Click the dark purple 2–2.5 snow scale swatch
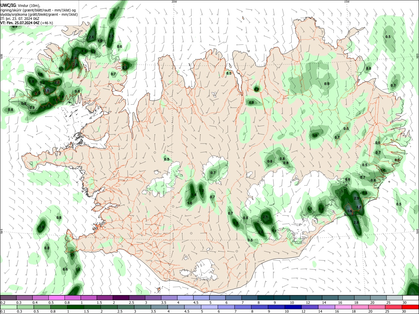Screen dimensions: 419x314 [121, 298]
